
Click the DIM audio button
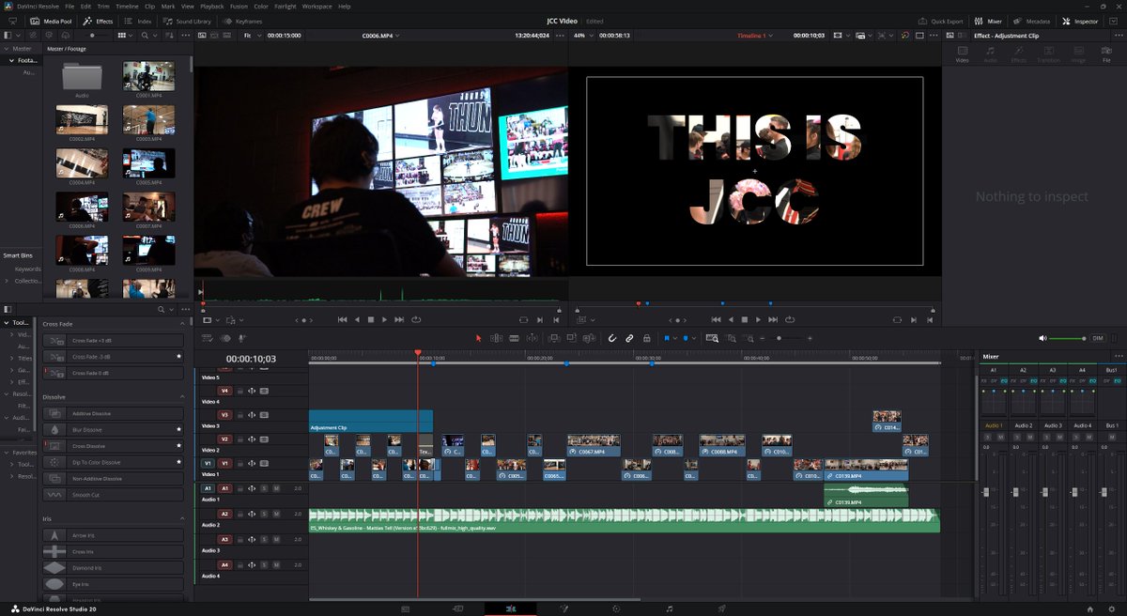click(1097, 338)
